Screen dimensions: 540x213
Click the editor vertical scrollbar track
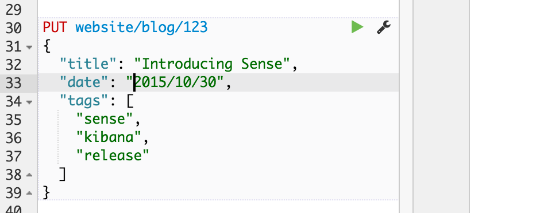(406, 107)
